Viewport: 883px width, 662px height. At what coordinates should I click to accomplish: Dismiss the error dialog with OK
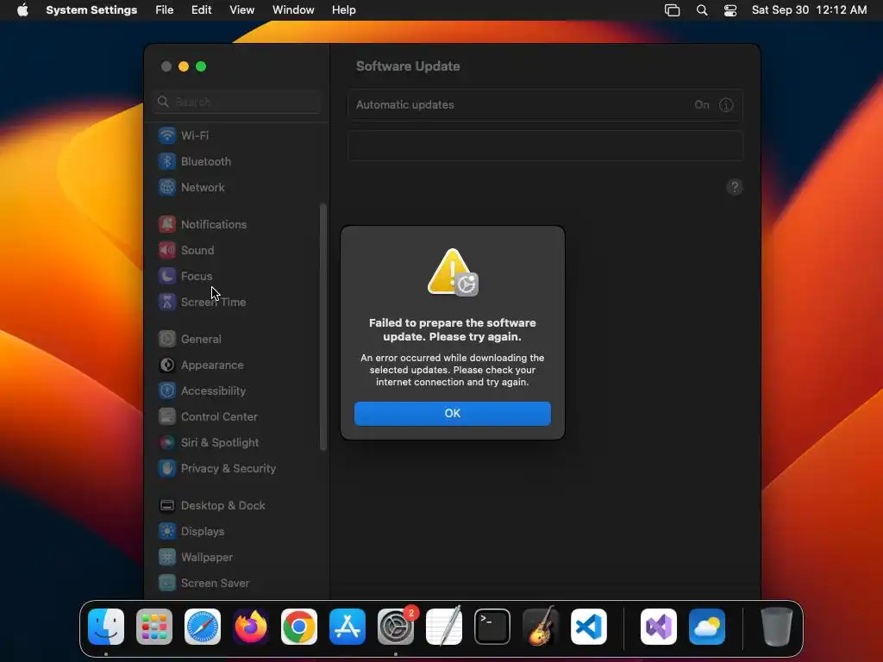coord(452,413)
